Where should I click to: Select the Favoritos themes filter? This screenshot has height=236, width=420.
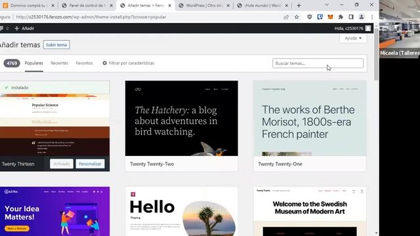click(x=84, y=63)
